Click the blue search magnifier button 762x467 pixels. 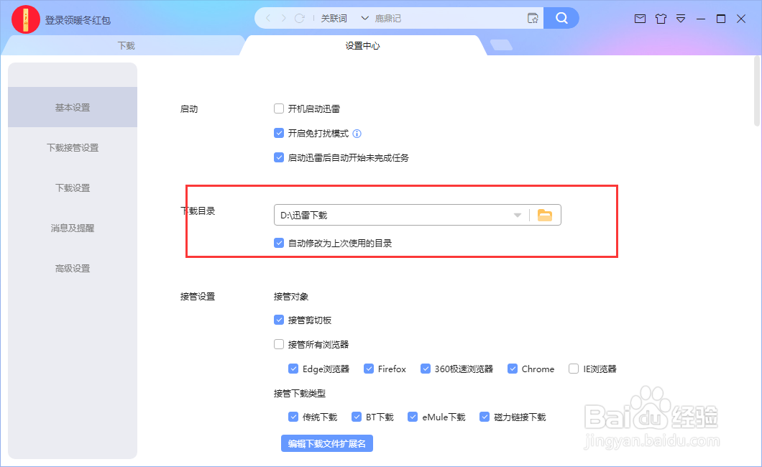[561, 18]
